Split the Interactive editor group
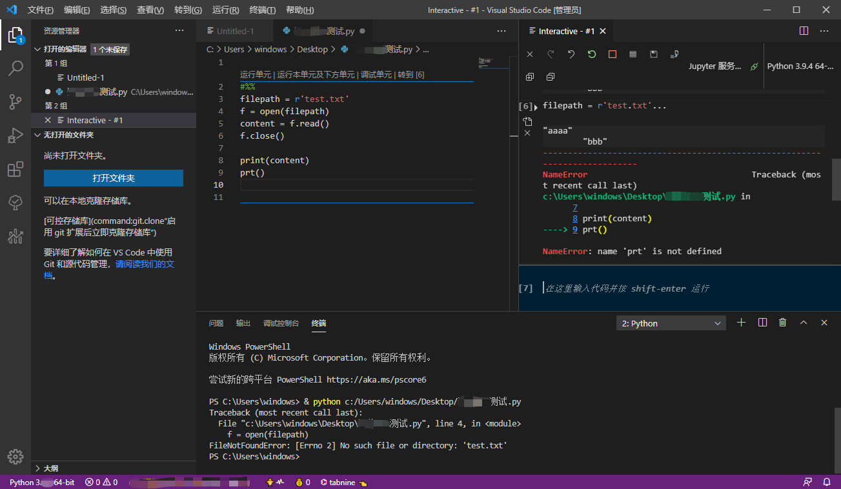 pos(804,30)
